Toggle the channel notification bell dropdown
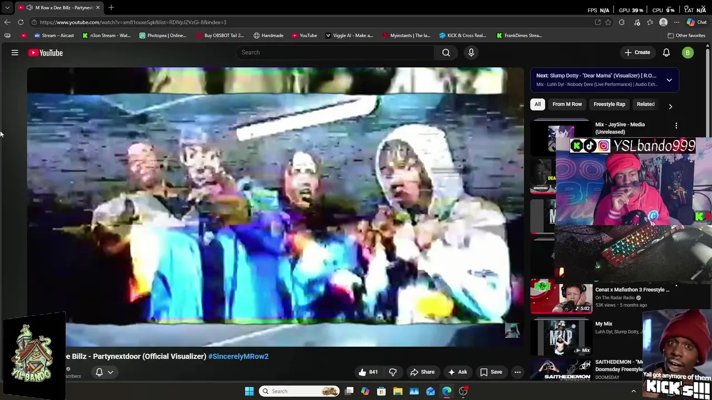Viewport: 712px width, 400px height. coord(104,372)
